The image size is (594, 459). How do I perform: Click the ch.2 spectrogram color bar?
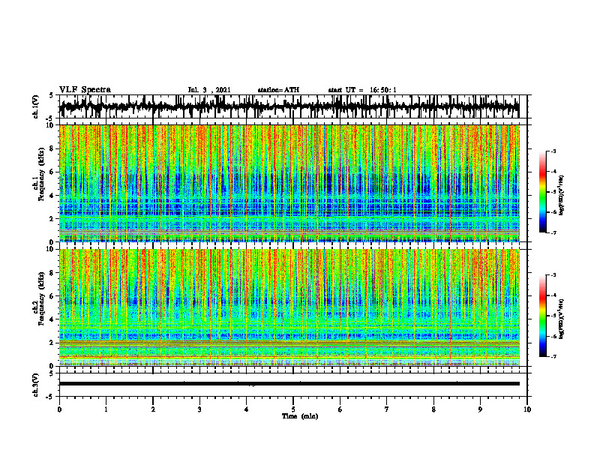[x=542, y=316]
